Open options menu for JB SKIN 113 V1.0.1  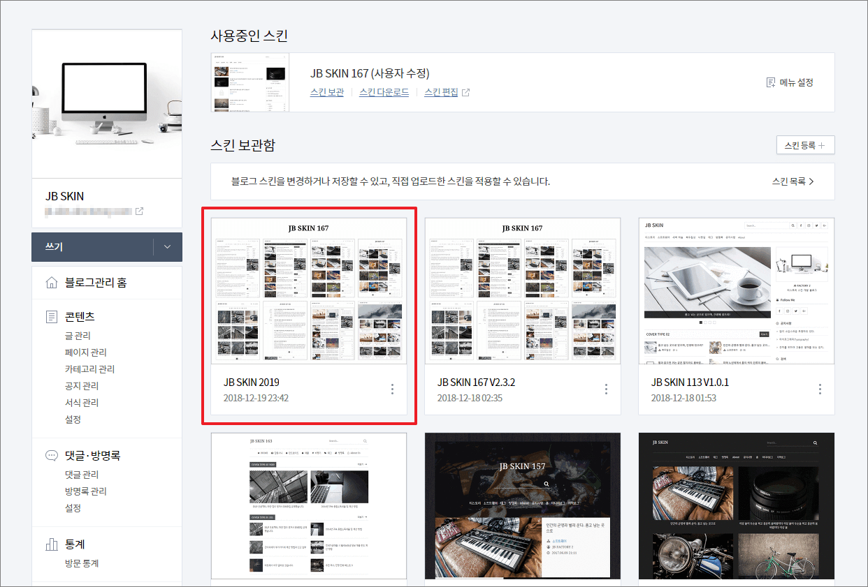pos(820,389)
